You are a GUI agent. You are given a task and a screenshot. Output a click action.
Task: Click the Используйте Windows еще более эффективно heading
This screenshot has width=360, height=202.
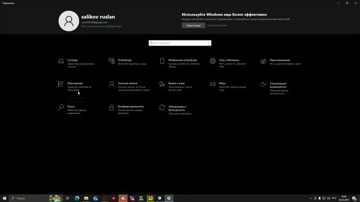tap(224, 15)
